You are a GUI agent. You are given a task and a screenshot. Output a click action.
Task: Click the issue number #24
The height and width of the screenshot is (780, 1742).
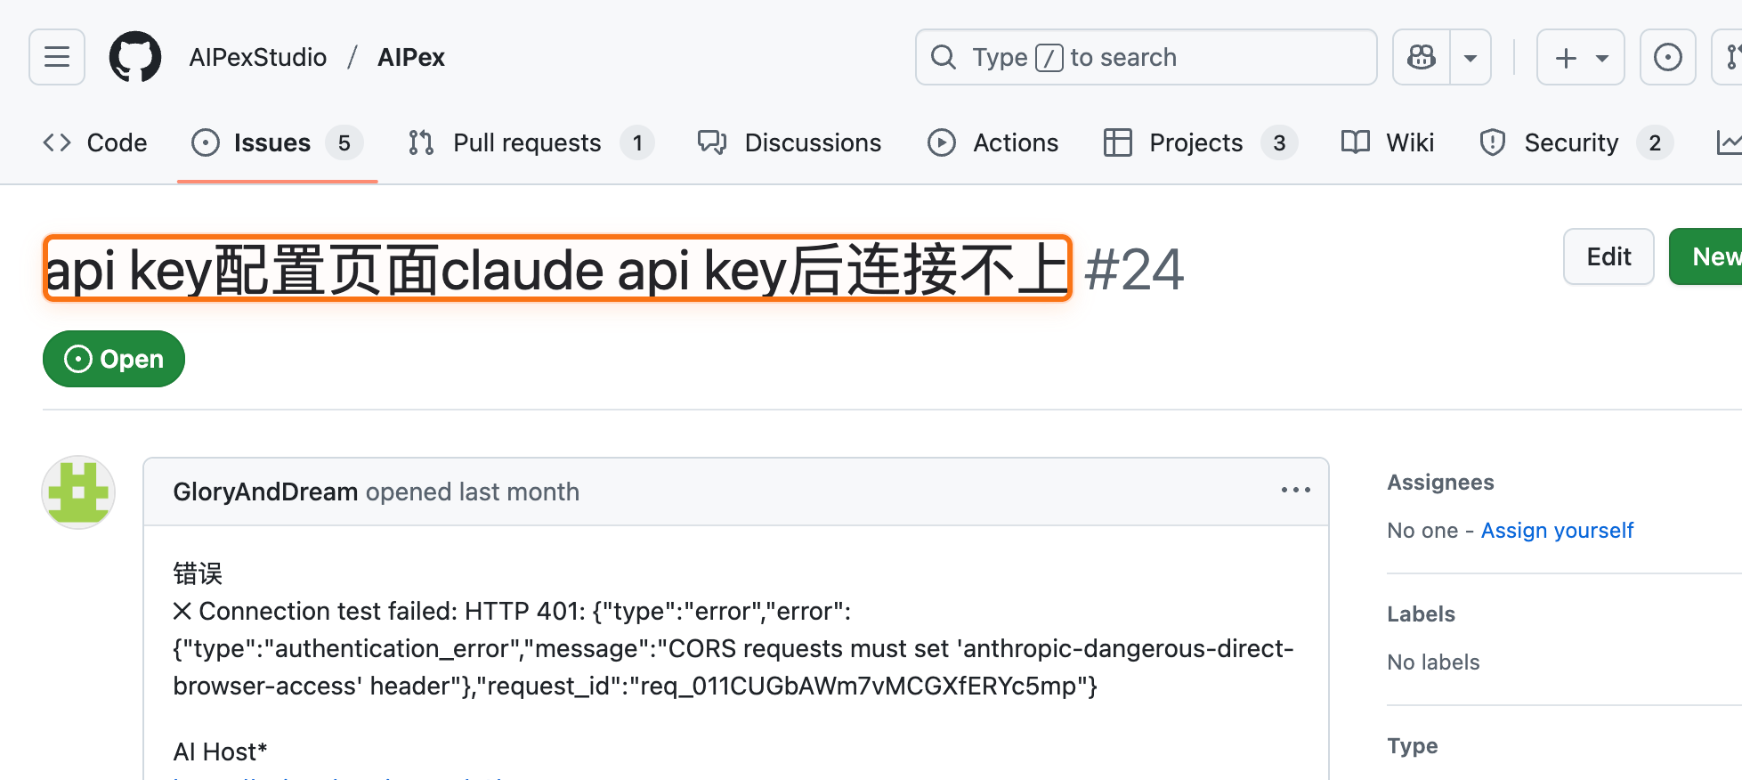coord(1134,269)
